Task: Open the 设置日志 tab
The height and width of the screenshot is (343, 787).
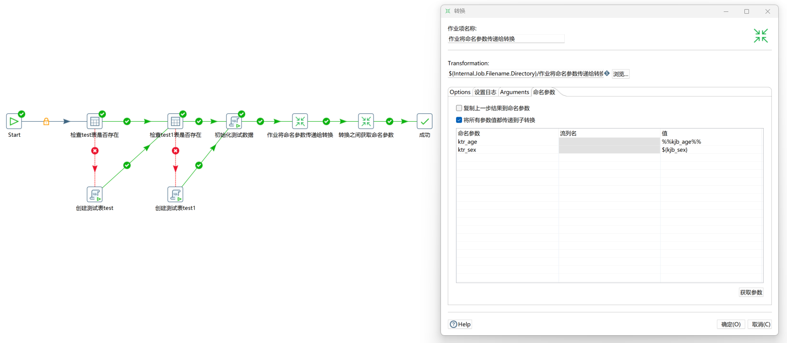Action: pos(485,92)
